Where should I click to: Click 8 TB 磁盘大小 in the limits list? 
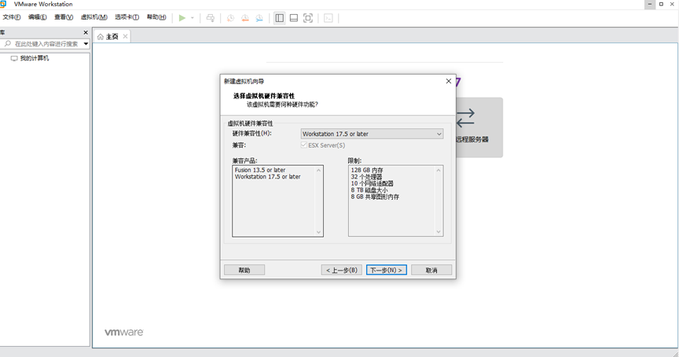pos(369,190)
